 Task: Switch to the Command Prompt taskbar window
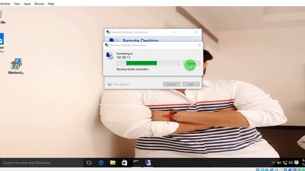click(x=136, y=162)
